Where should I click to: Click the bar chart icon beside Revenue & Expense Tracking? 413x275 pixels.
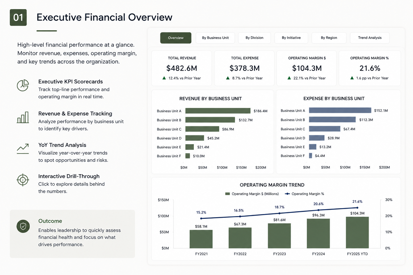point(23,117)
